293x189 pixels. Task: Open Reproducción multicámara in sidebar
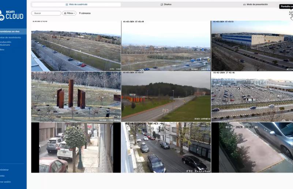coord(5,44)
